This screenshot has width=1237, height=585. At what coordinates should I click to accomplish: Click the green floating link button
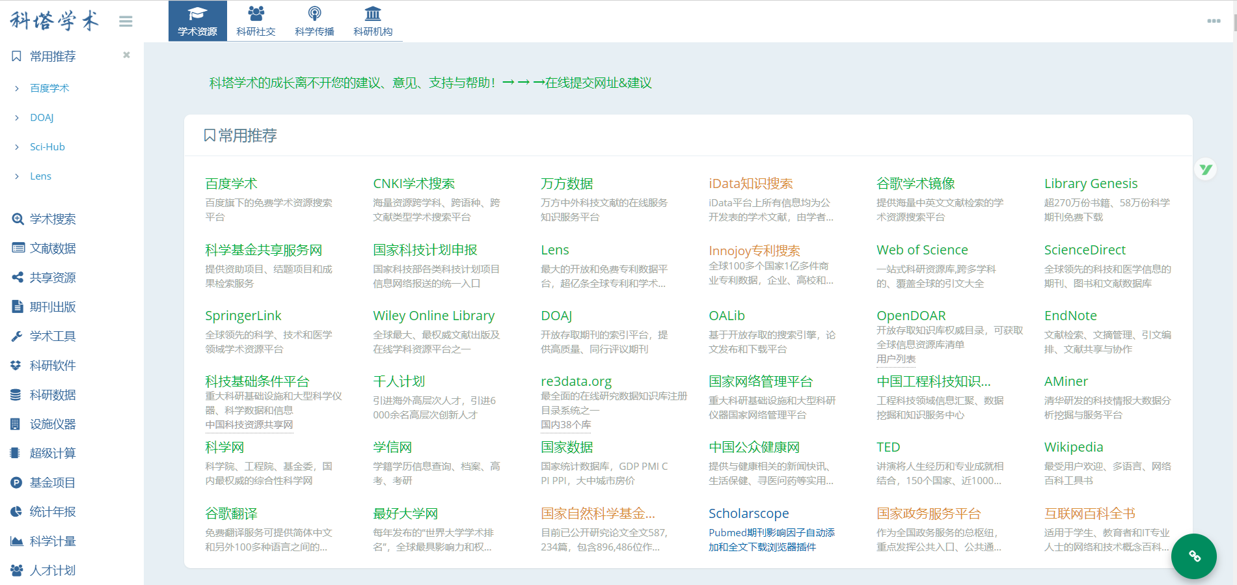[x=1194, y=556]
